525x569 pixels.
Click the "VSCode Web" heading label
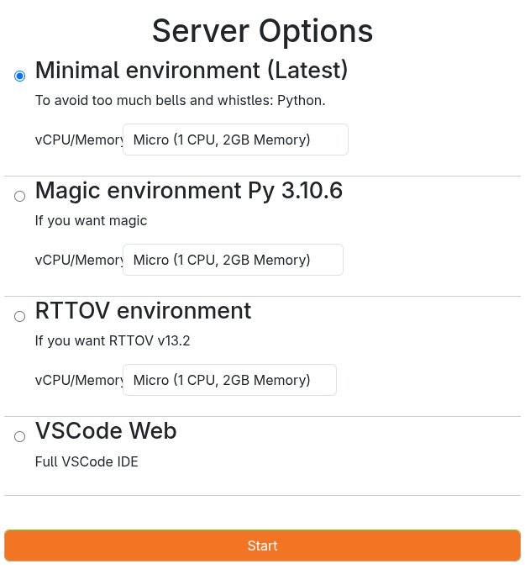[x=106, y=430]
